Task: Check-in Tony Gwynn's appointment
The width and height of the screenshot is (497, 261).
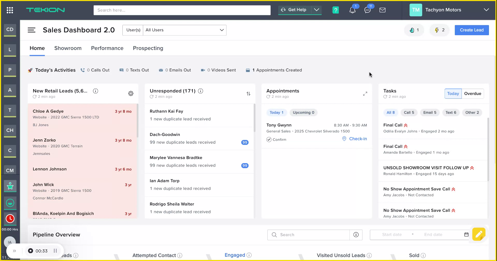Action: [354, 139]
